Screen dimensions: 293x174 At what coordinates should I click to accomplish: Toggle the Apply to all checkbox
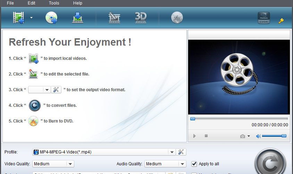194,164
